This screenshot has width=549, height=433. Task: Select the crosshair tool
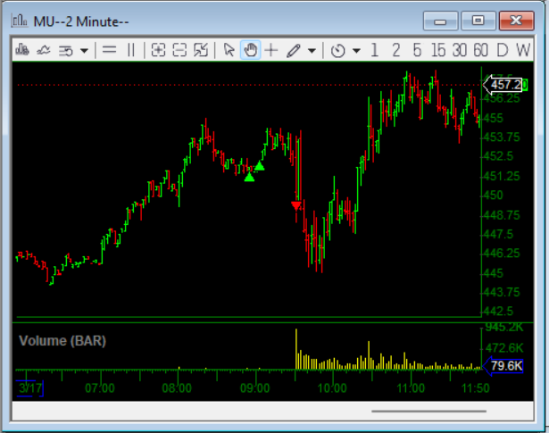point(271,50)
